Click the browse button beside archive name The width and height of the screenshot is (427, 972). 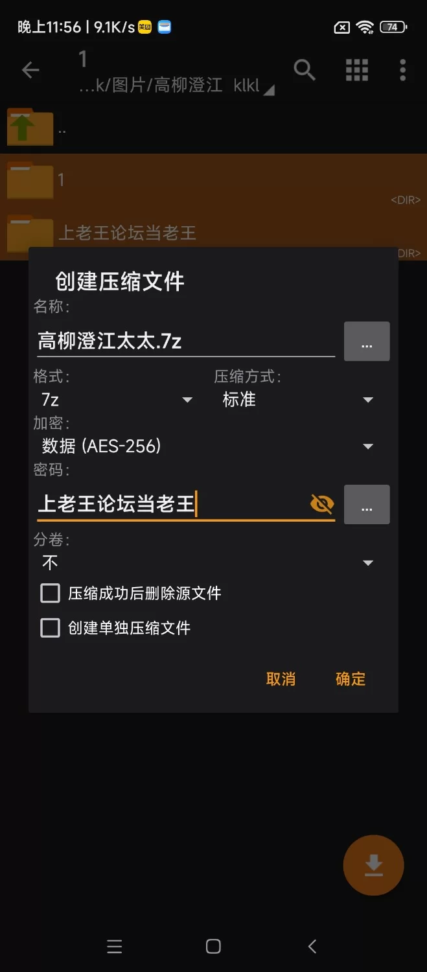point(366,341)
